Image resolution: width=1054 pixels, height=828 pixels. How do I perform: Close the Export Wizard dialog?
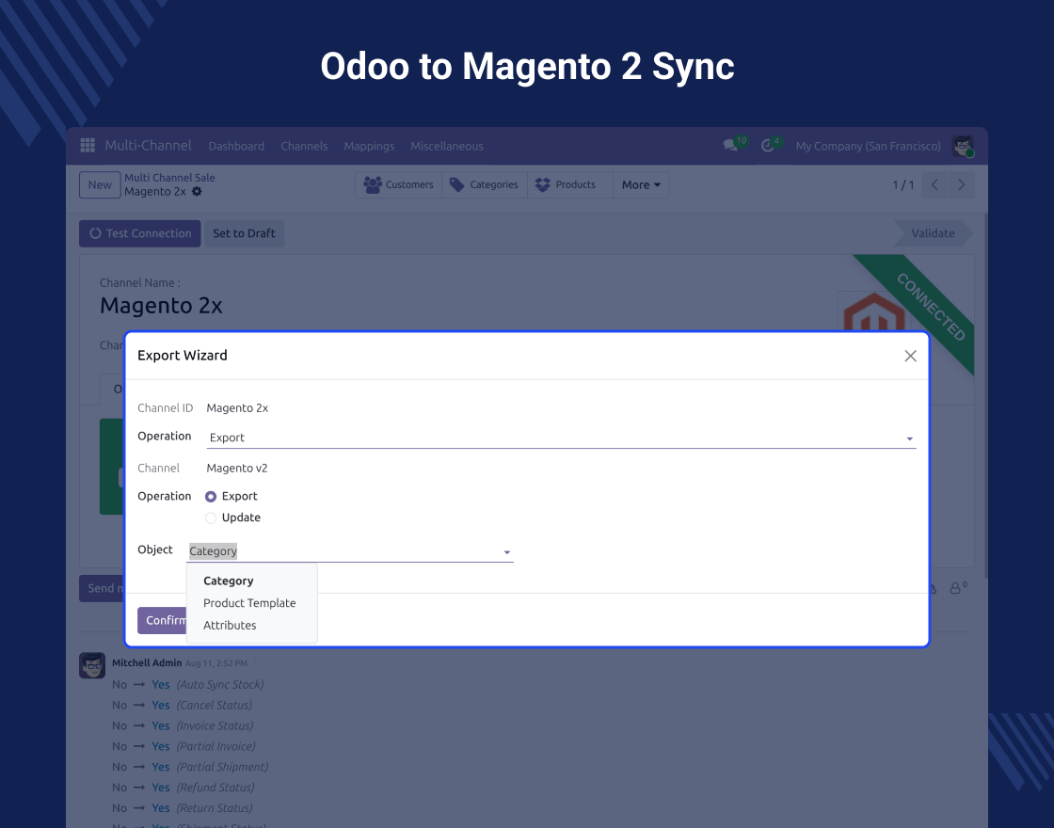tap(910, 356)
